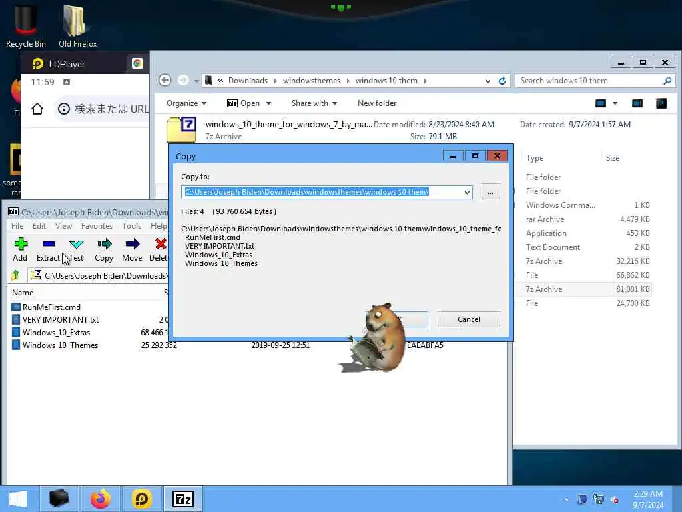Open the View menu in 7-Zip

(x=63, y=226)
